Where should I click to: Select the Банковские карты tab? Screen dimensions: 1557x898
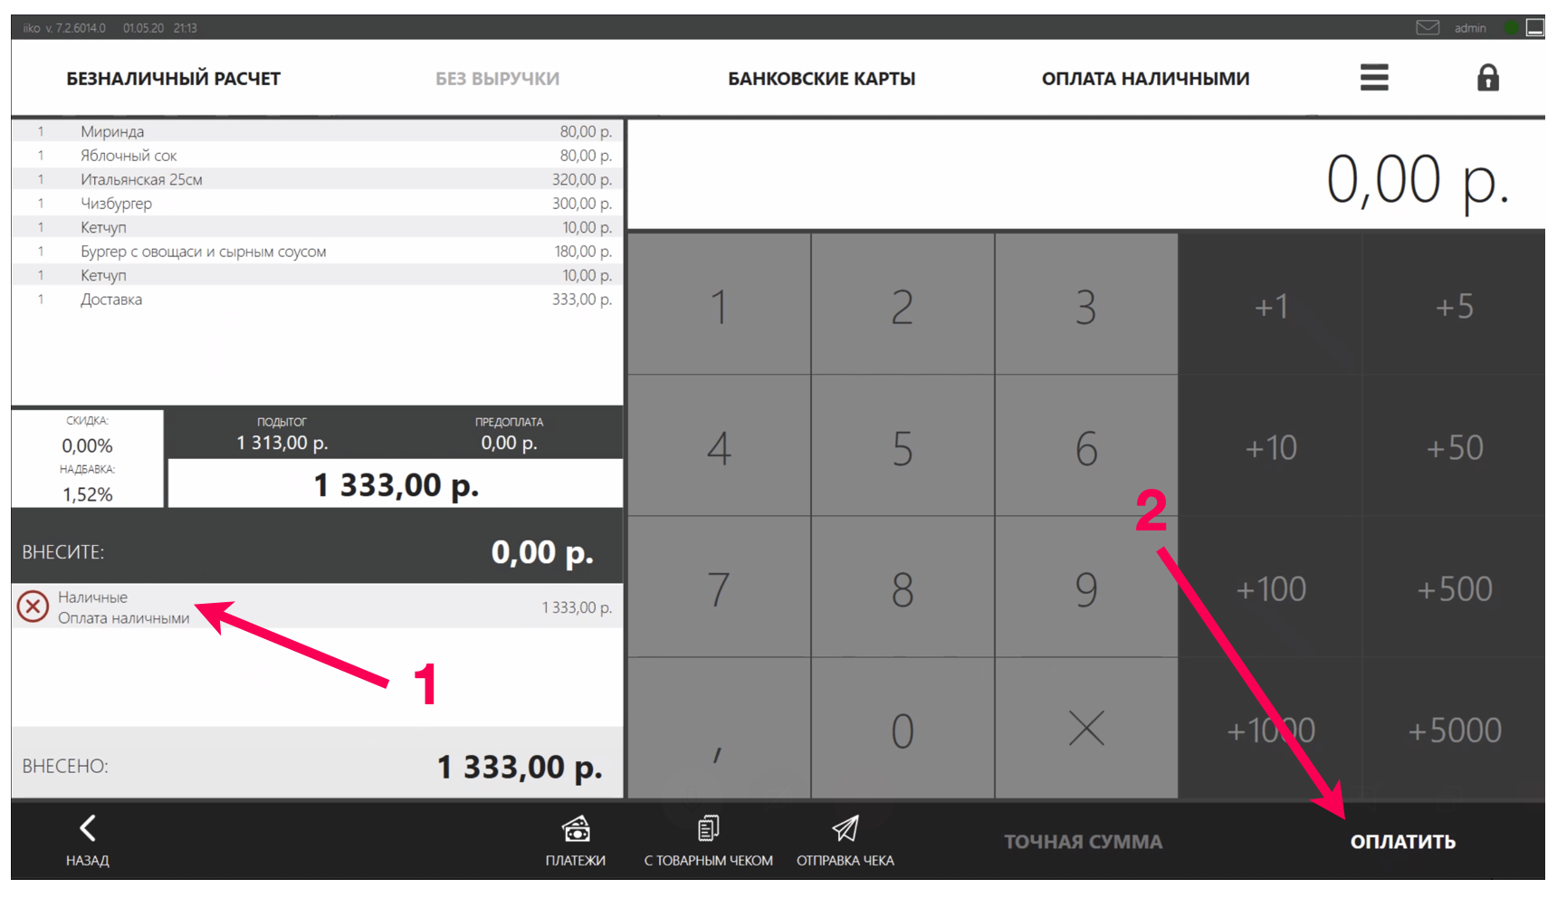[x=821, y=79]
